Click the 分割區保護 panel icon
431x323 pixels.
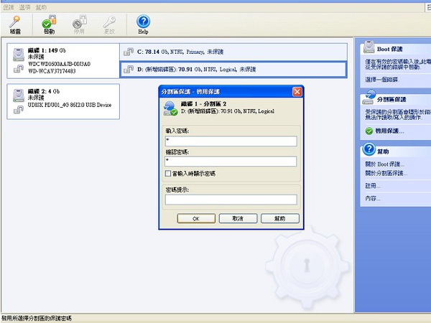pos(369,97)
